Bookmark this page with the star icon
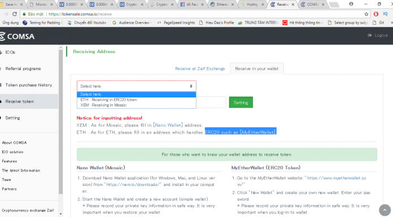The image size is (393, 217). tap(366, 14)
